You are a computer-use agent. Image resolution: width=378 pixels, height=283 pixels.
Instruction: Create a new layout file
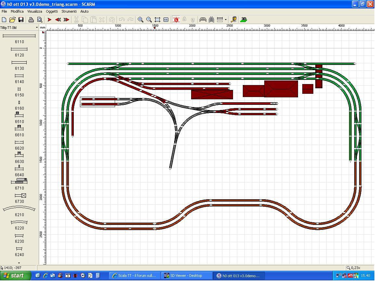[4, 20]
